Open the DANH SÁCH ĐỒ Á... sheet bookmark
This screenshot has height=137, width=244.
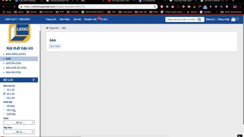coord(93,12)
